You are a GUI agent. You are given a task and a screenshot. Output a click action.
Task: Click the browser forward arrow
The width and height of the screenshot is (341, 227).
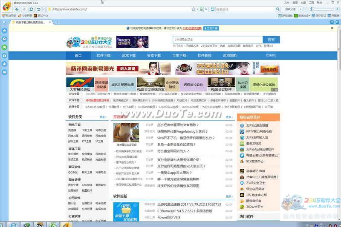pos(24,9)
